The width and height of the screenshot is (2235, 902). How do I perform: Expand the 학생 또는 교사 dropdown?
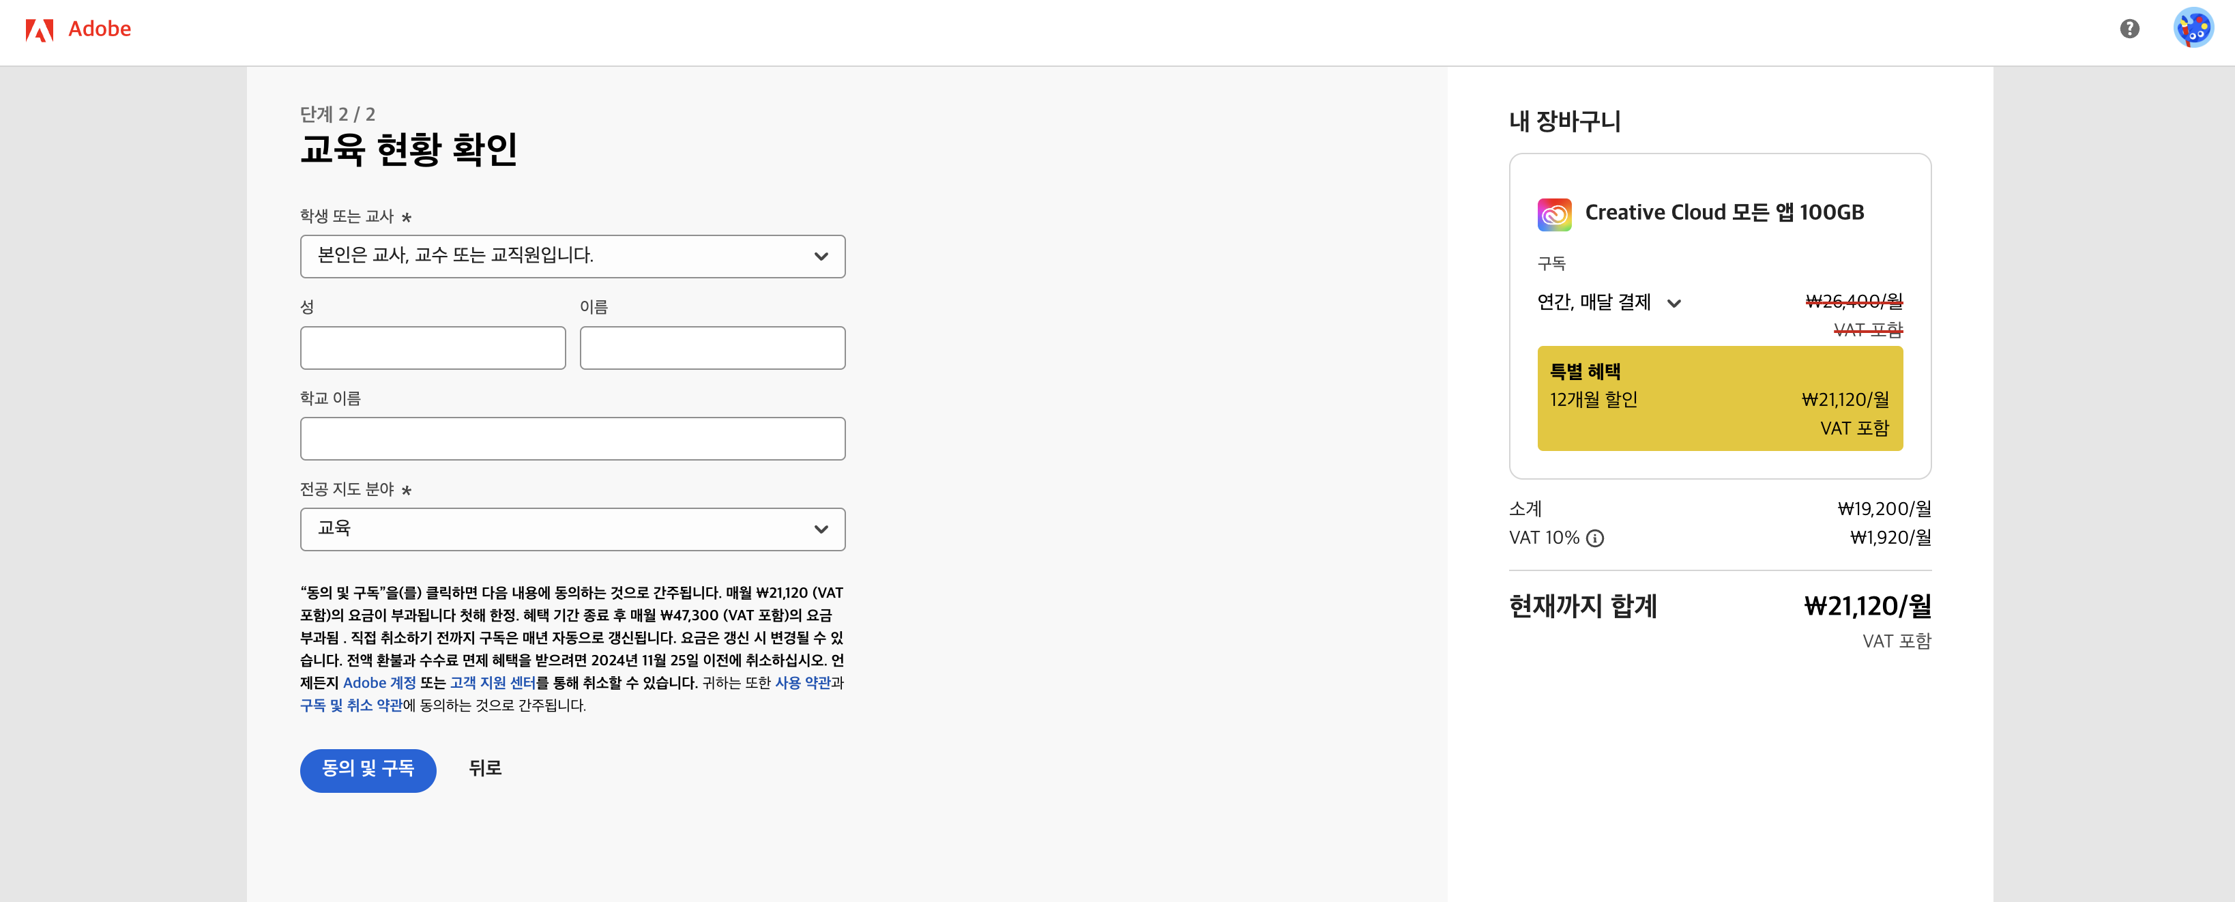(x=572, y=256)
